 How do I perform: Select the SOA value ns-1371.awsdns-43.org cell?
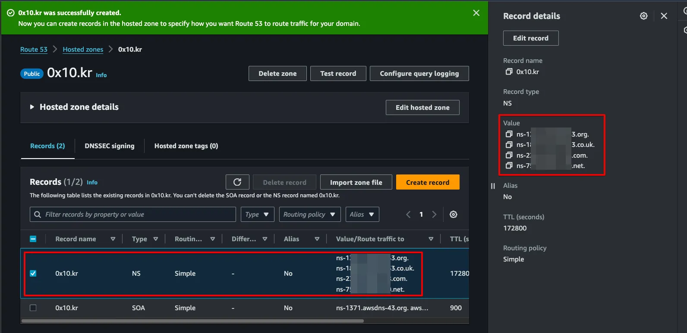coord(382,308)
